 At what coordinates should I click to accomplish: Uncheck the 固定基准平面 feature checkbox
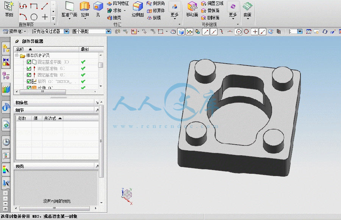pos(29,62)
